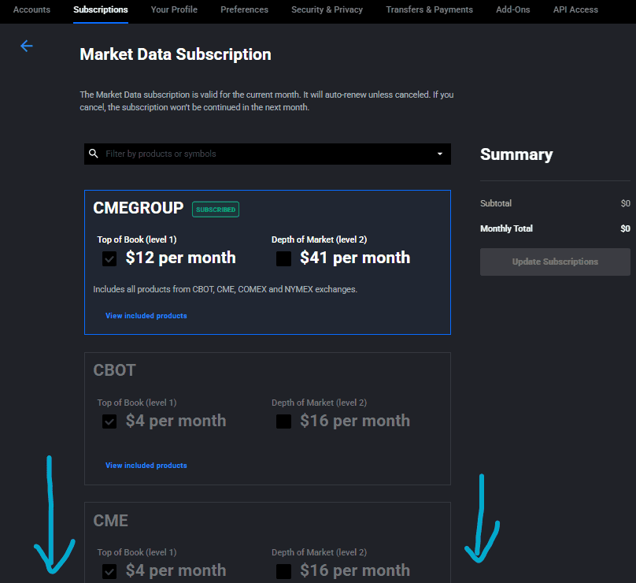Click the back arrow icon
The image size is (636, 583).
(27, 46)
